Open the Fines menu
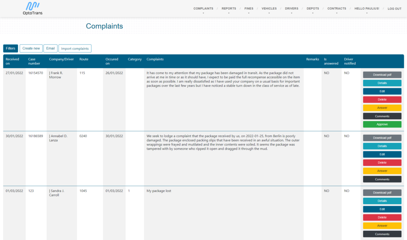Screen dimensions: 407x240 248,8
